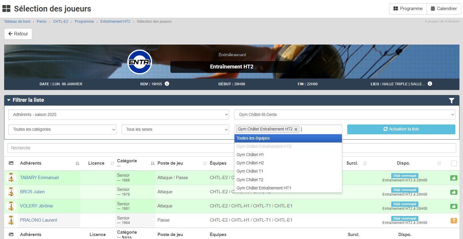
Task: Open the Toutes les catégories dropdown
Action: click(62, 129)
